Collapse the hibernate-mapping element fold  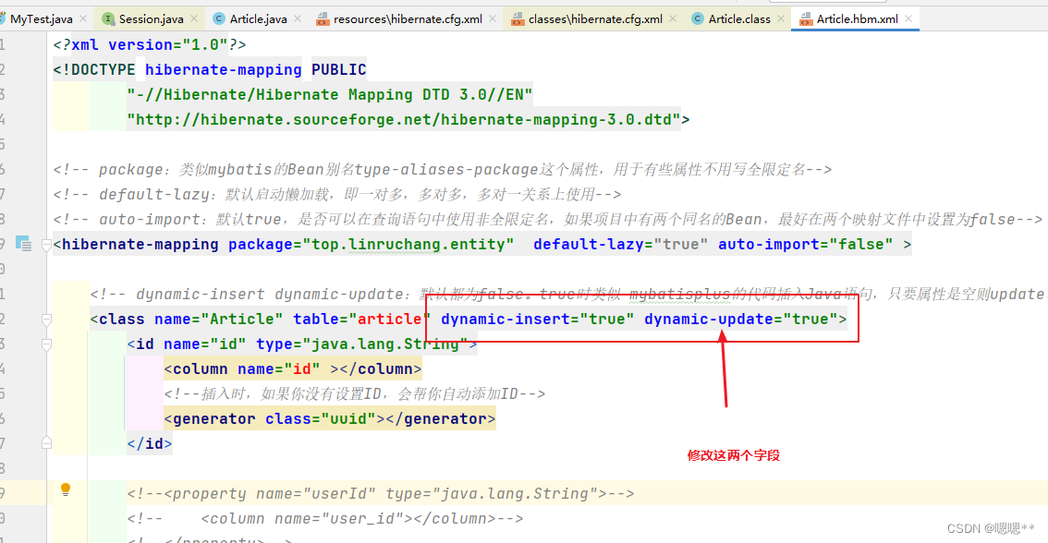click(x=46, y=245)
